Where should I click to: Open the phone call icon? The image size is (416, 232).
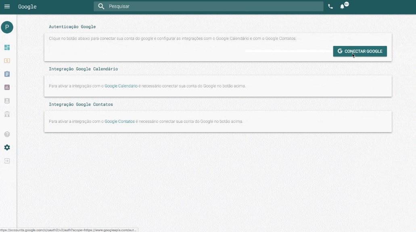(x=330, y=6)
